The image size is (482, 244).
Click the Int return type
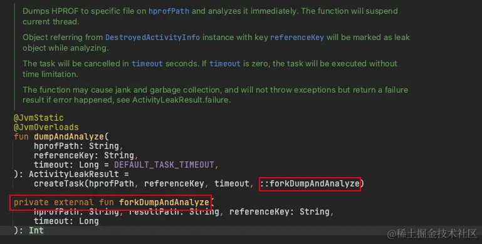click(36, 230)
